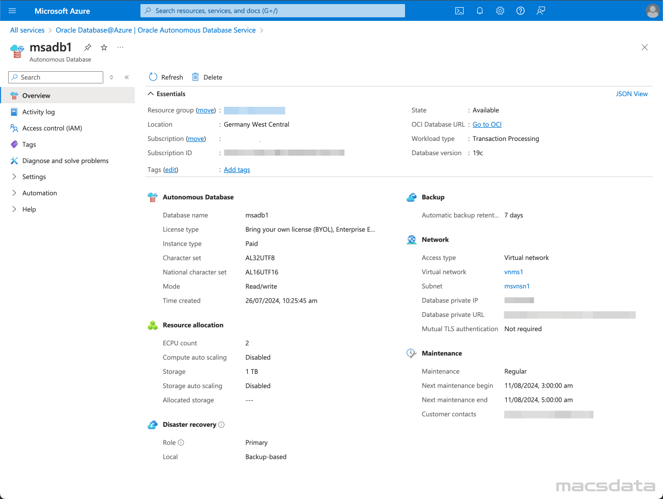The image size is (663, 499).
Task: Collapse the Essentials section
Action: [151, 94]
